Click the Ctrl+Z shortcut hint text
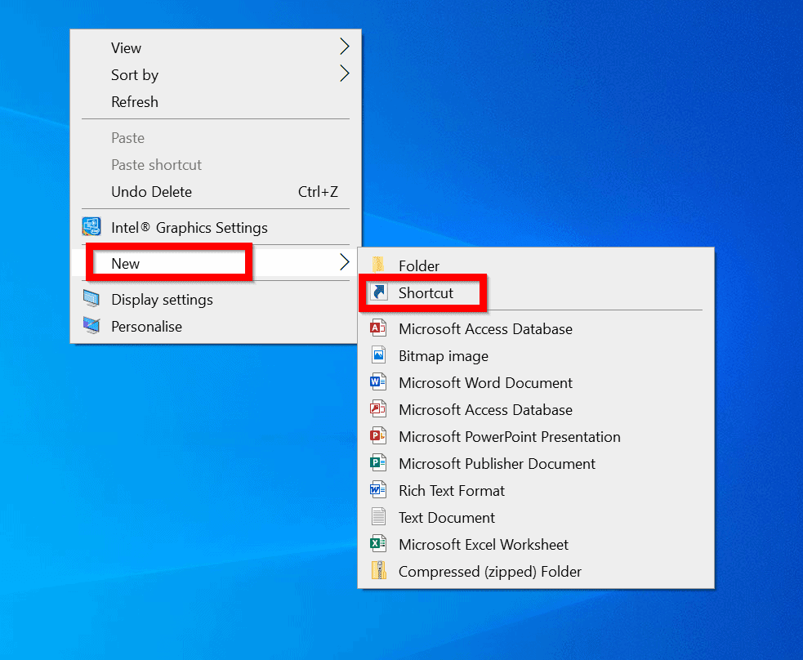Image resolution: width=803 pixels, height=660 pixels. (318, 191)
